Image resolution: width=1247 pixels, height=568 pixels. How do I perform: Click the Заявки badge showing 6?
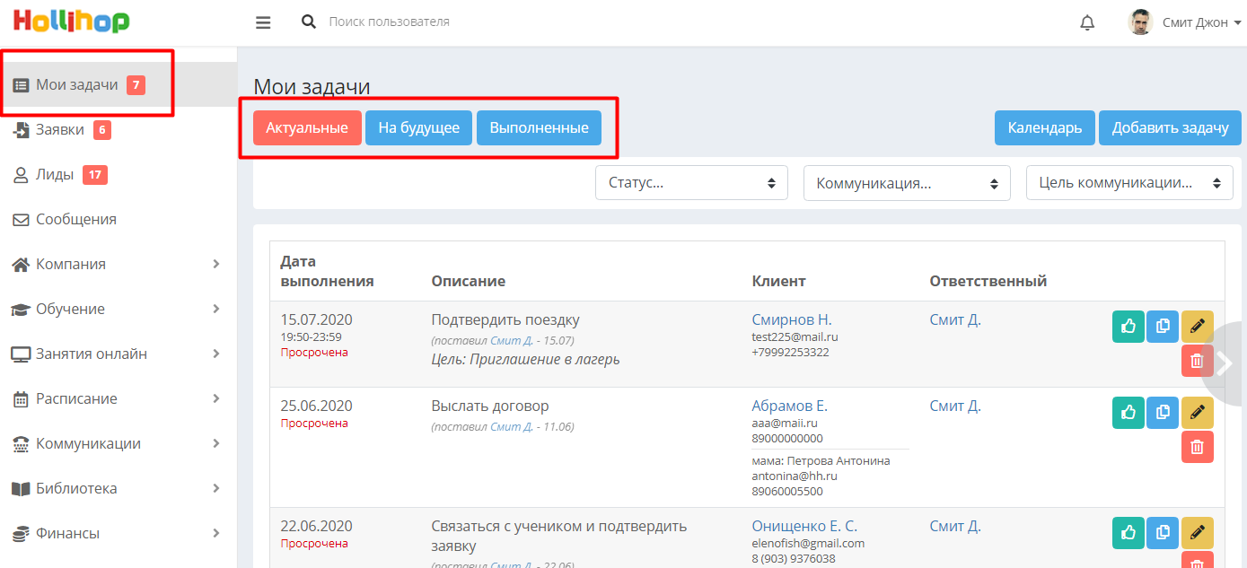pyautogui.click(x=102, y=130)
